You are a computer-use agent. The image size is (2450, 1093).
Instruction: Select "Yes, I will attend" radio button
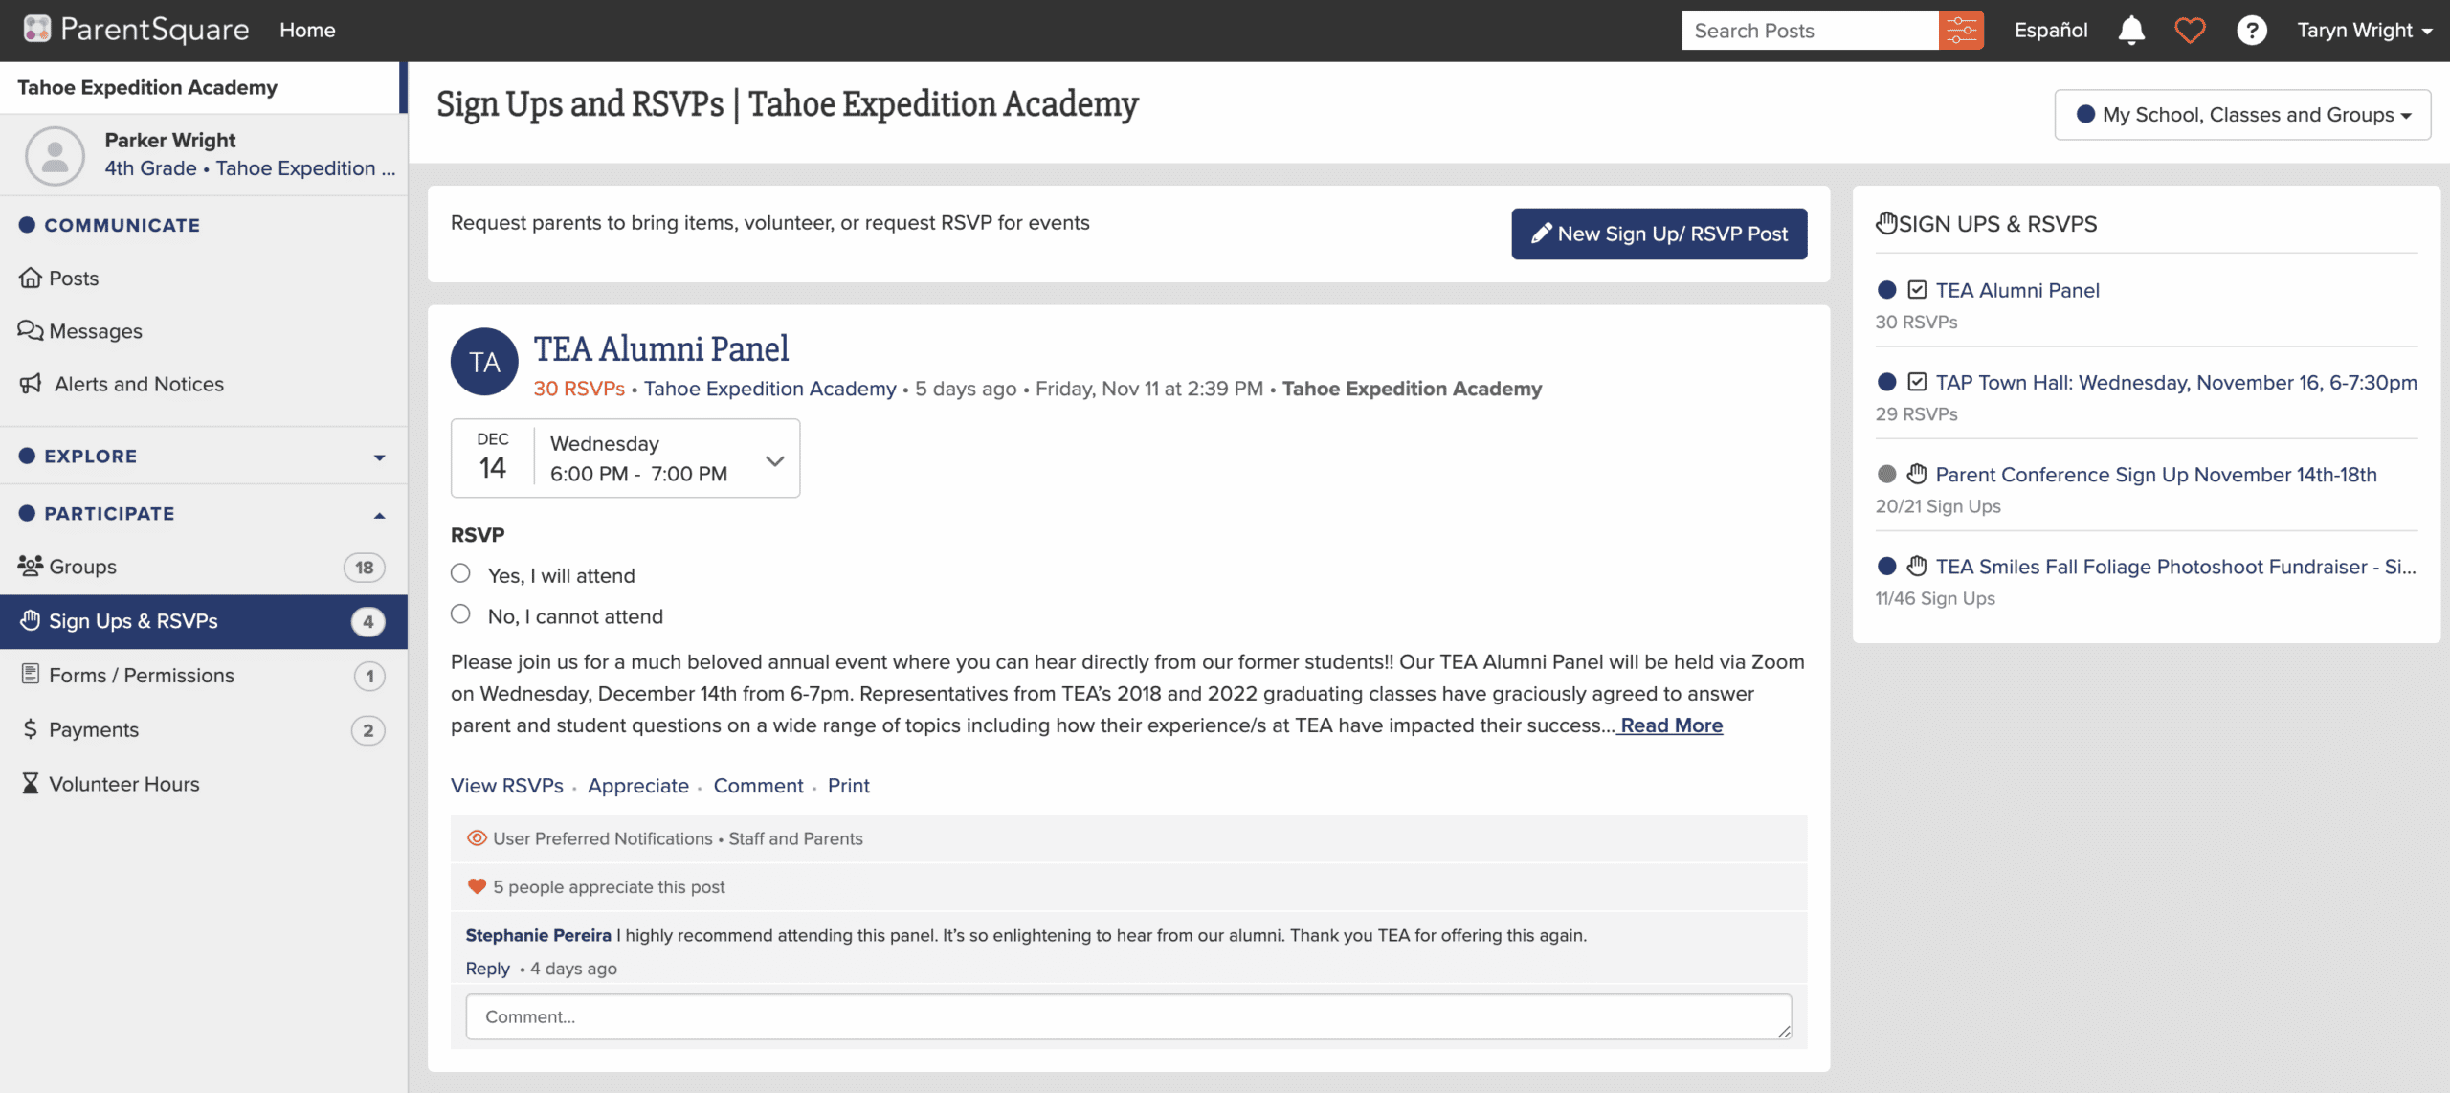point(460,573)
